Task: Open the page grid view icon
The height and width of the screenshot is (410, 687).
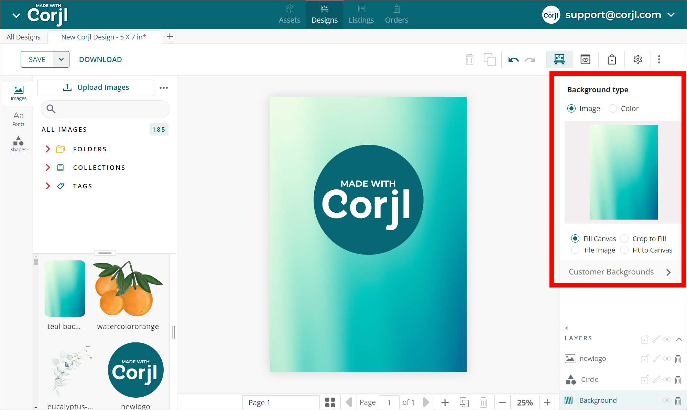Action: 330,402
